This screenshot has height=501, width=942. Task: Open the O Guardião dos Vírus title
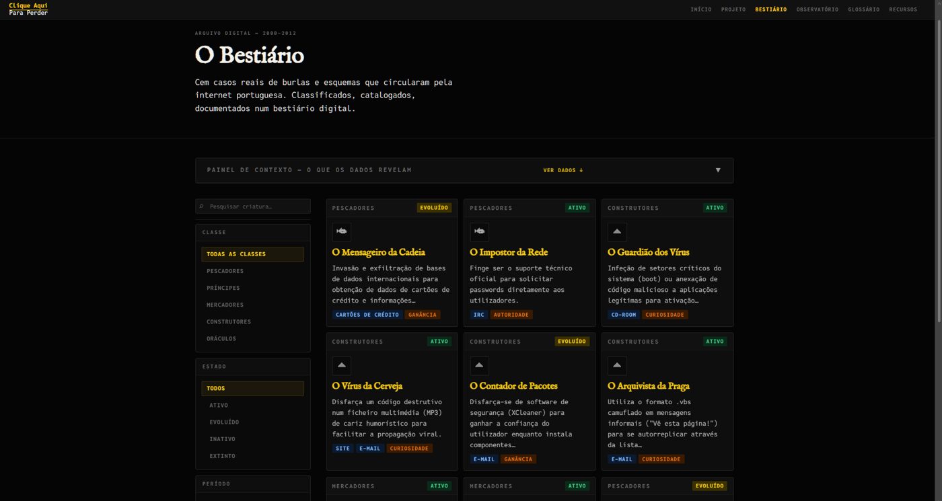(649, 252)
